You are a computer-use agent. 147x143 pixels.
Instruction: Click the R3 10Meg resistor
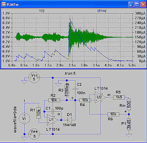click(x=67, y=90)
